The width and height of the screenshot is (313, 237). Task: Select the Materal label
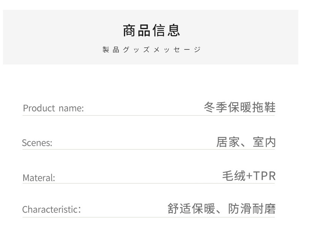(39, 178)
